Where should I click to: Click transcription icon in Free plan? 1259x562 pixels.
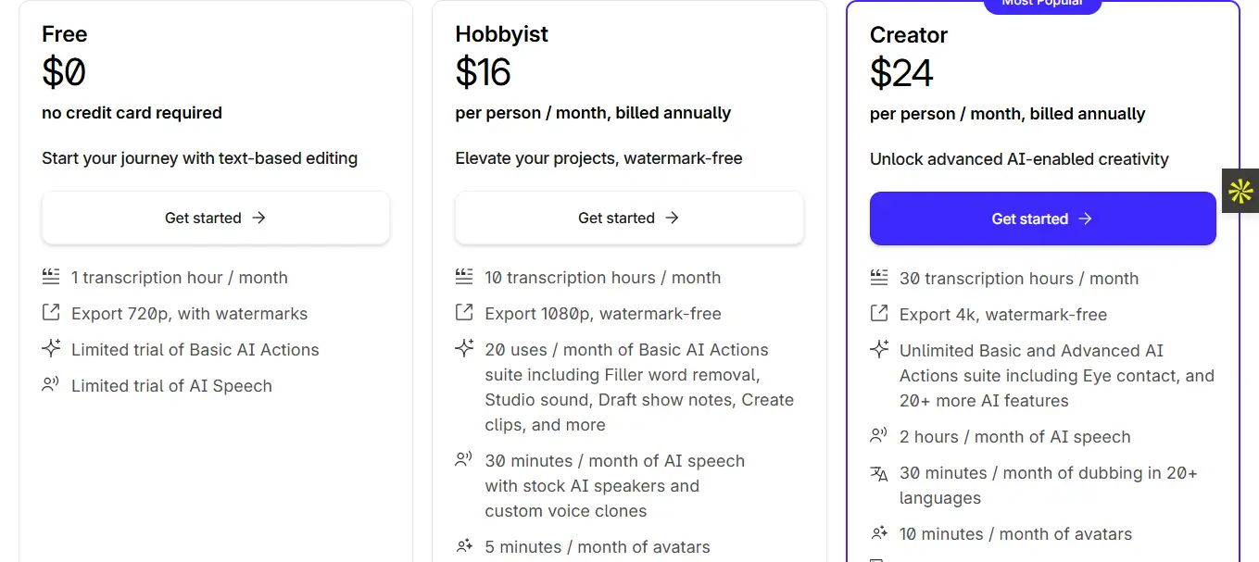(51, 277)
